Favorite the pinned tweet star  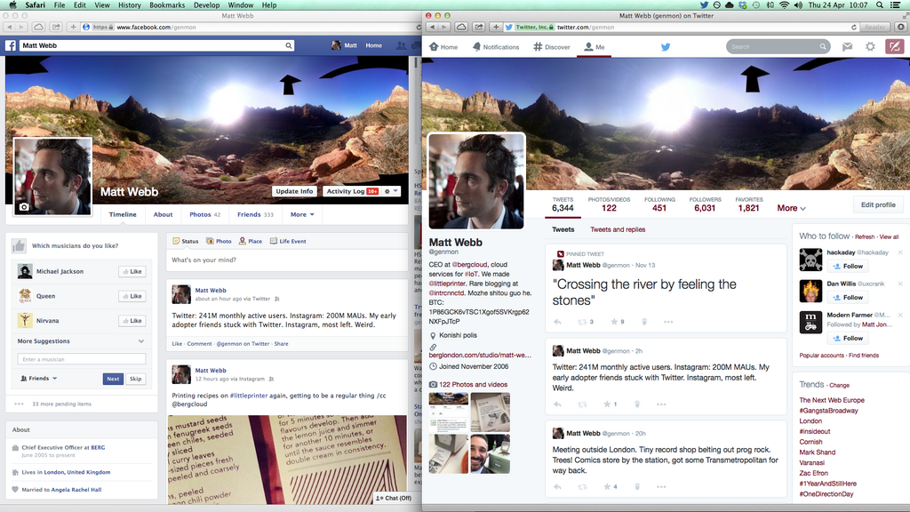tap(613, 322)
